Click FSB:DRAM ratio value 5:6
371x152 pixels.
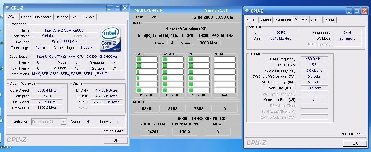point(314,65)
